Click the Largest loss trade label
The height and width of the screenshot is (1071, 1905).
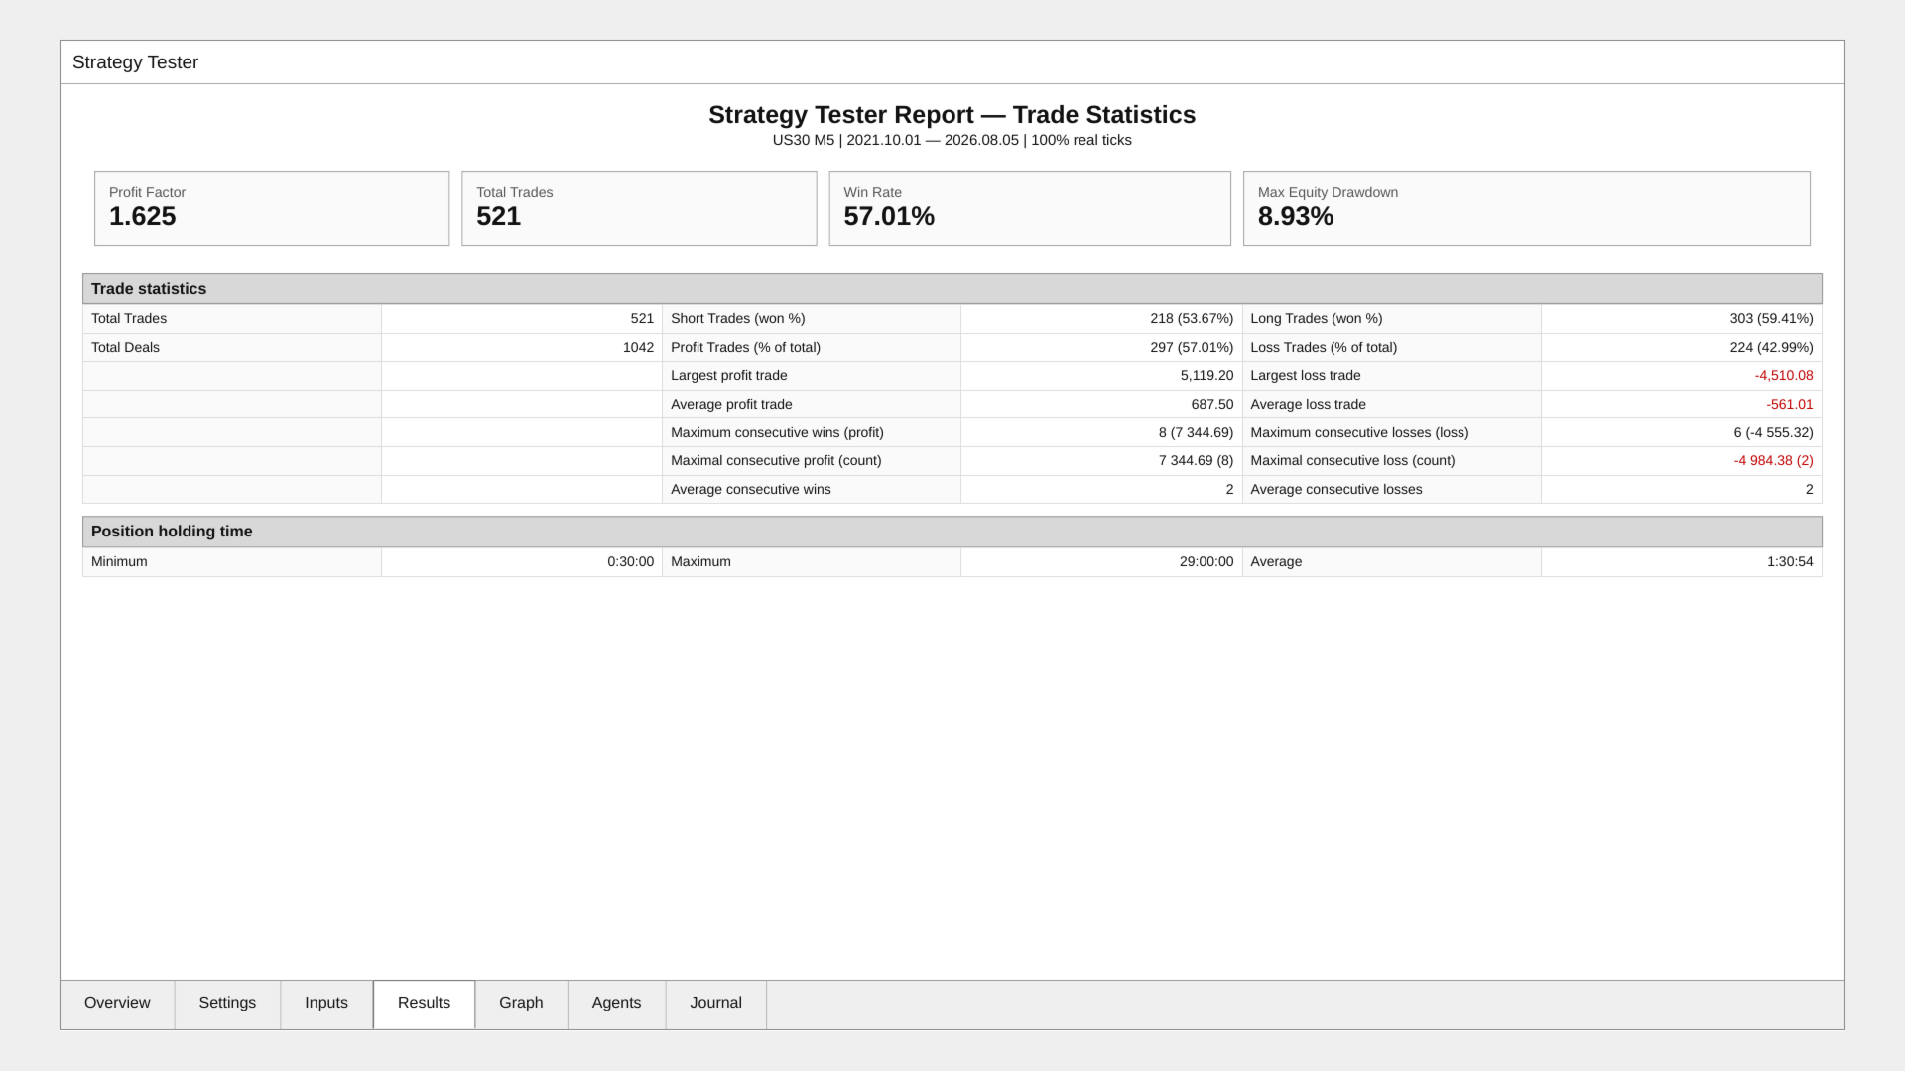pos(1306,376)
